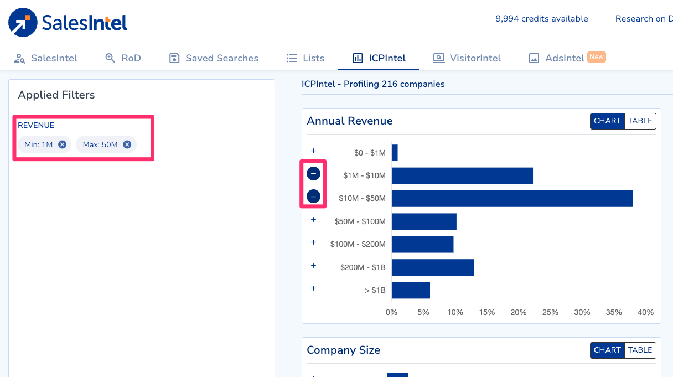Add the $0 - $1M revenue range
This screenshot has width=673, height=377.
[x=313, y=151]
